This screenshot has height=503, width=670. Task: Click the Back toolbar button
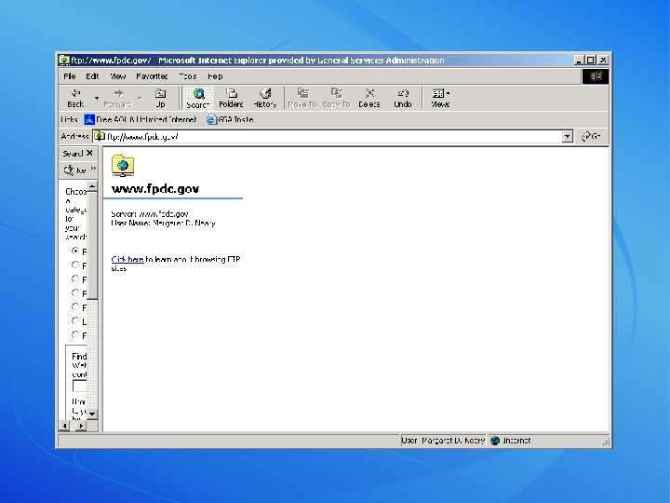[x=75, y=98]
